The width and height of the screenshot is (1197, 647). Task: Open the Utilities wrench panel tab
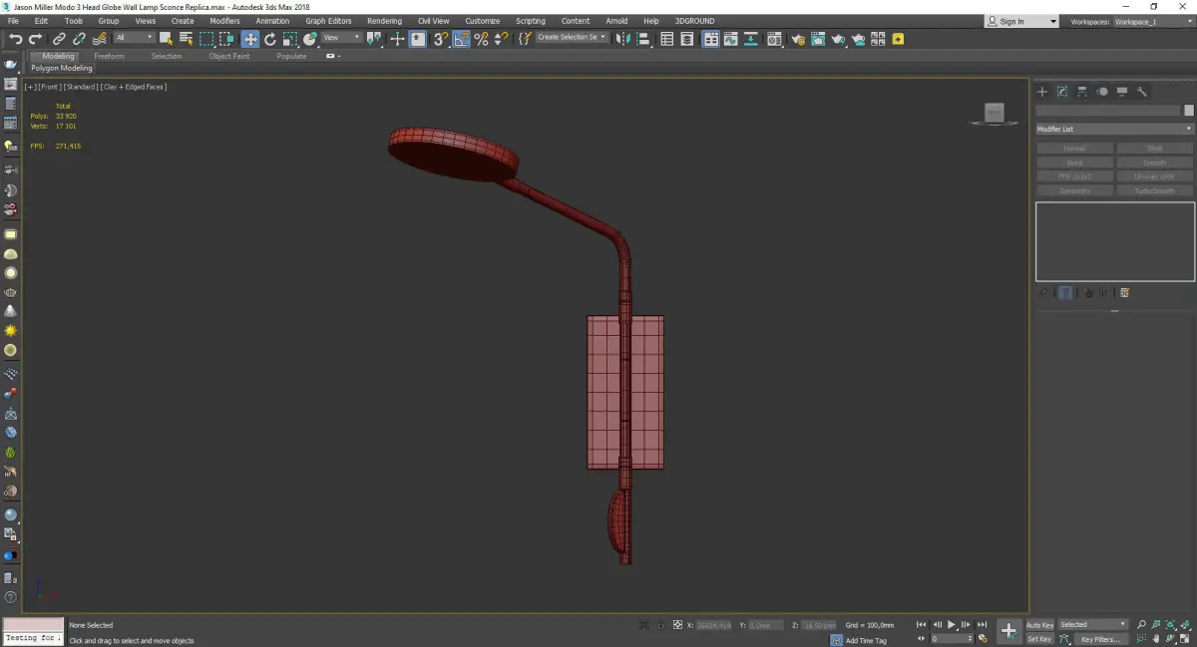[x=1142, y=91]
